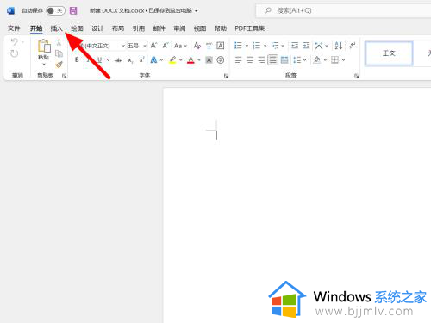
Task: Click the Save icon in title bar
Action: pyautogui.click(x=73, y=11)
